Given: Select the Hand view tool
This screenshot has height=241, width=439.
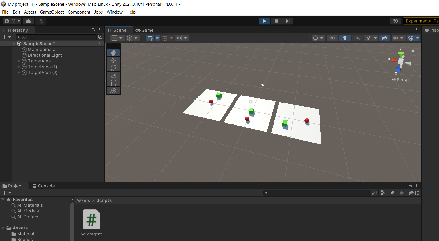Looking at the screenshot, I should (x=113, y=53).
